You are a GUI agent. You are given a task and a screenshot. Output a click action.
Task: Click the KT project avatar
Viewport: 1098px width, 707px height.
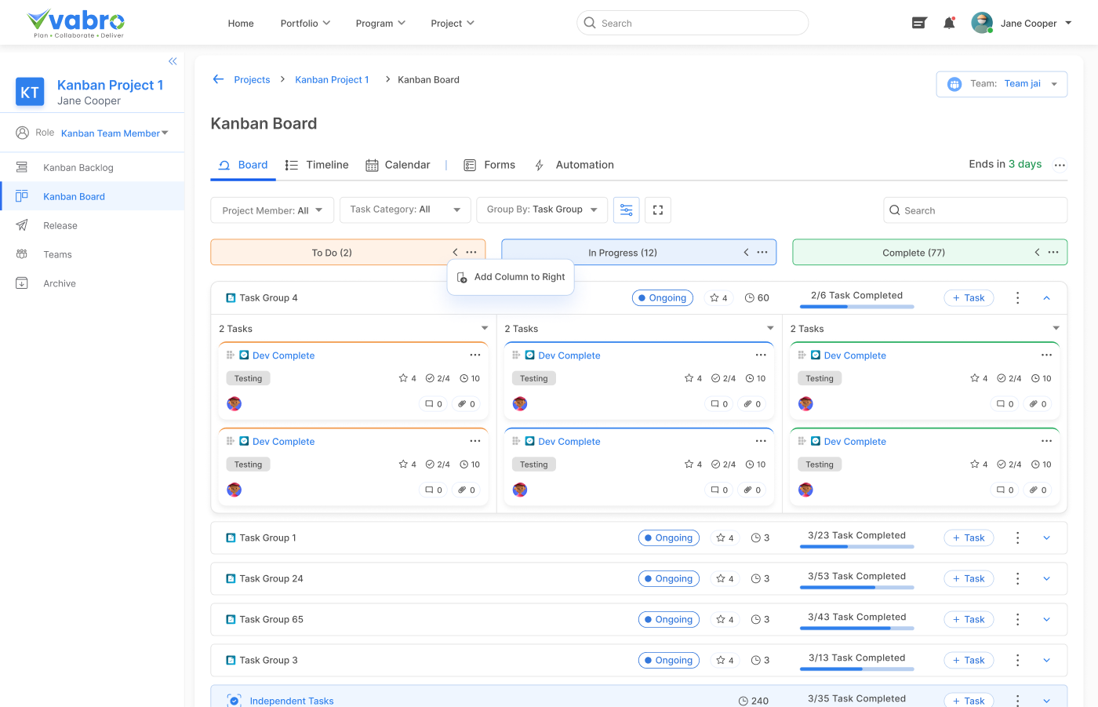30,92
